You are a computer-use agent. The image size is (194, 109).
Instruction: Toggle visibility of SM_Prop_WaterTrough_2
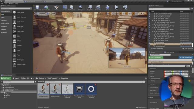(x=149, y=24)
